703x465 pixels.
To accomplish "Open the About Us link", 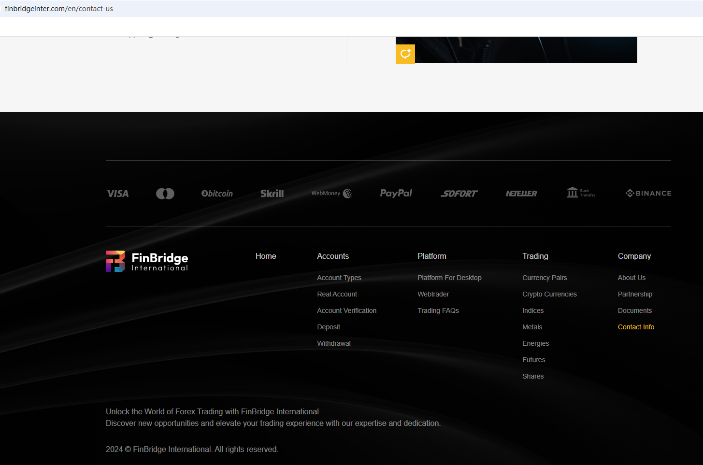I will pos(631,278).
